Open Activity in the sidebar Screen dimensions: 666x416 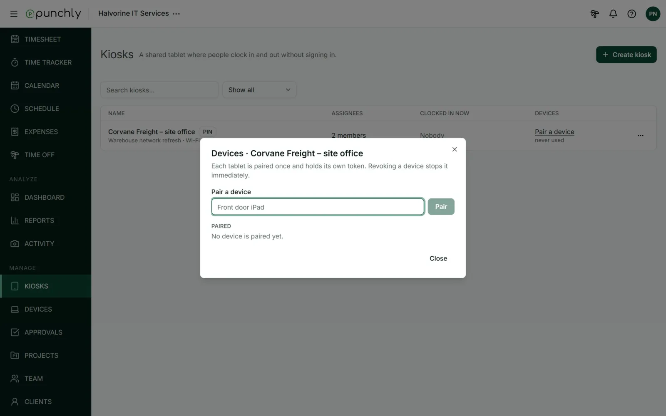coord(45,243)
